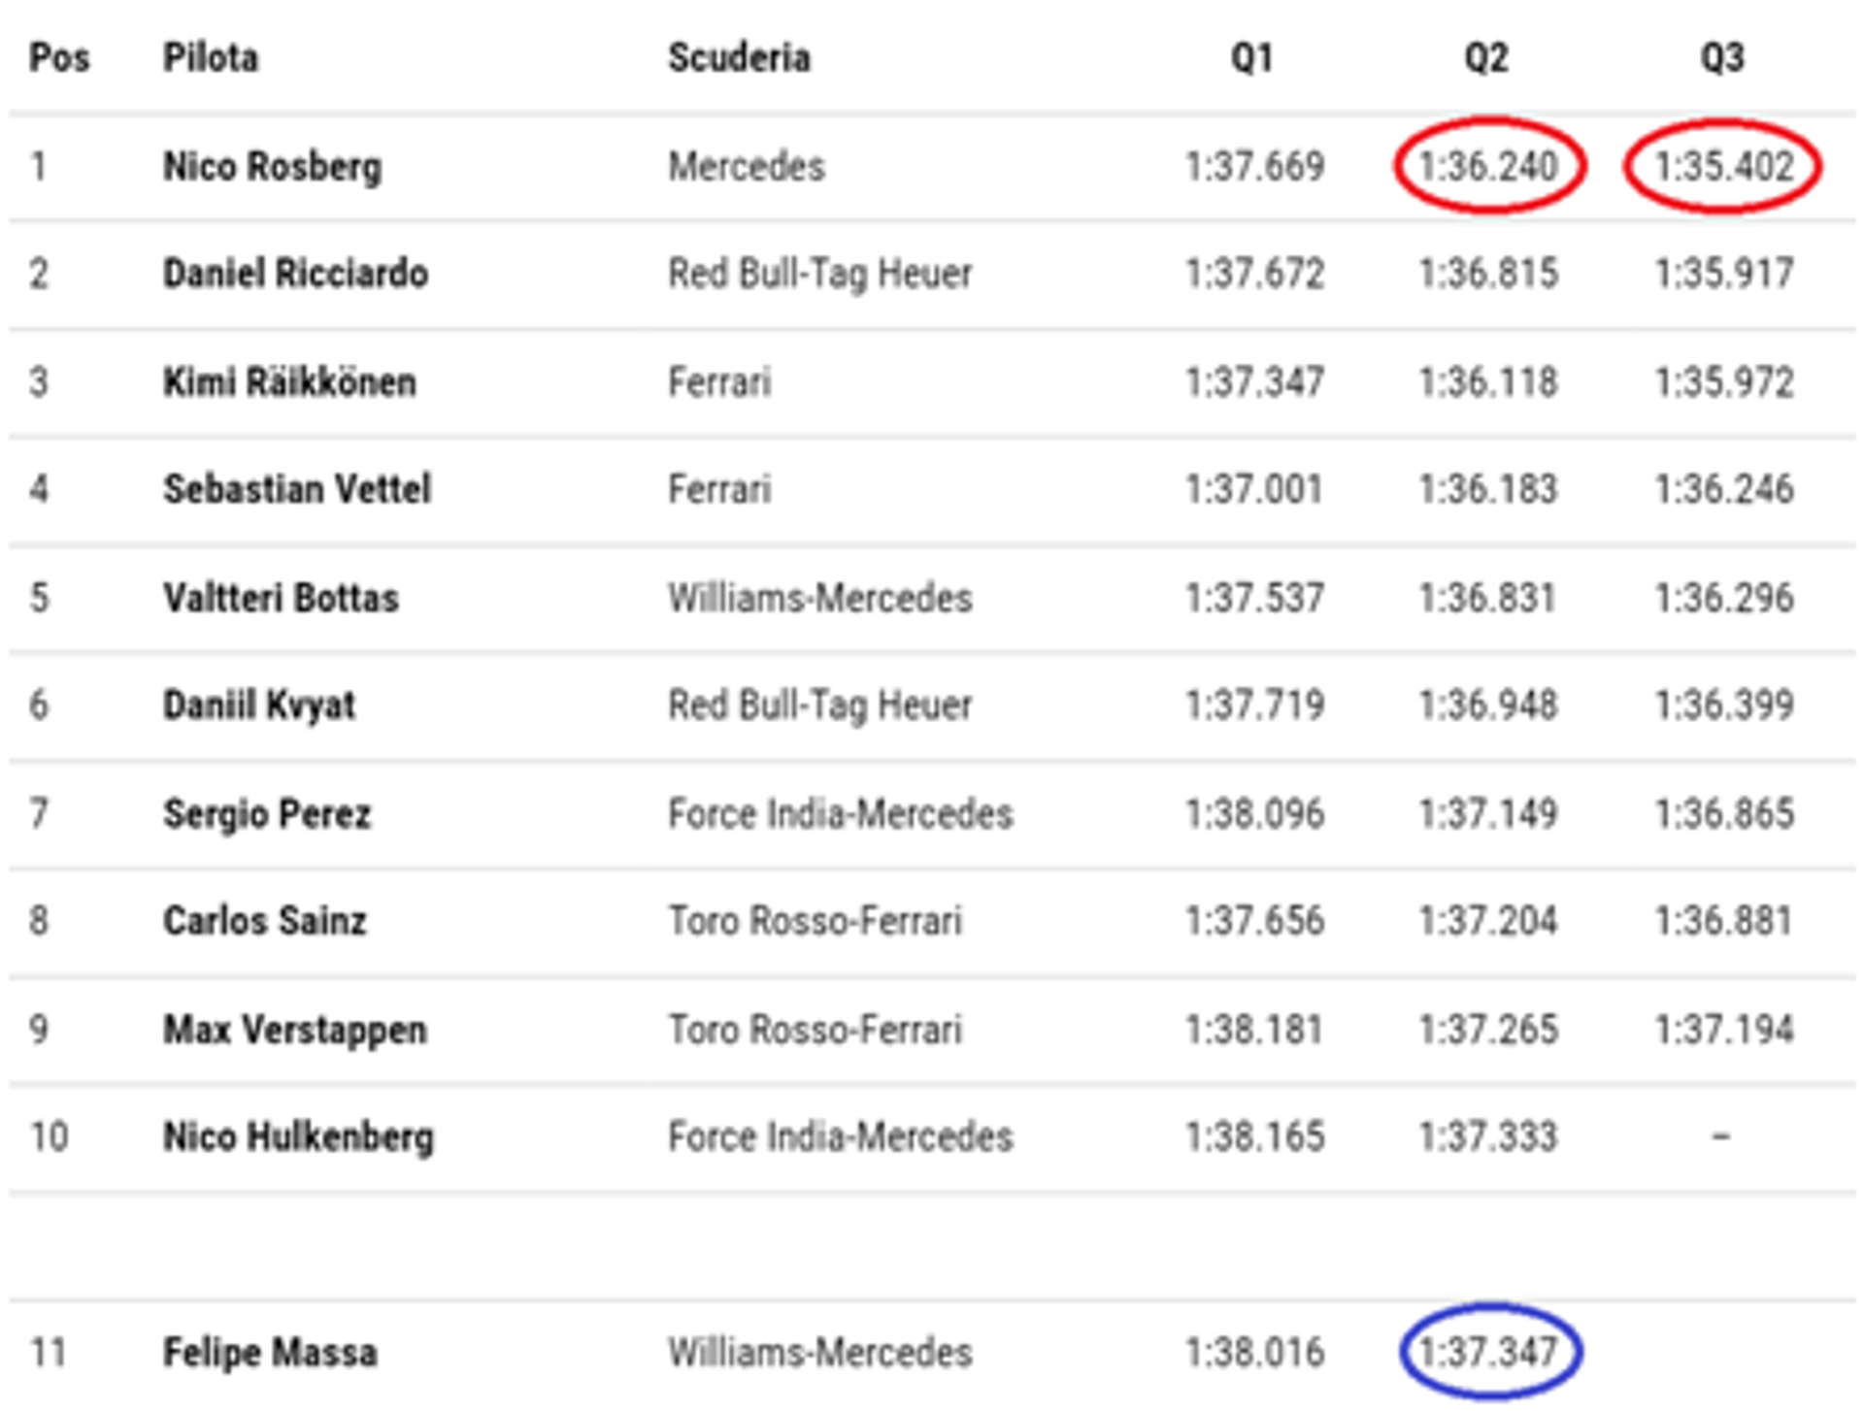This screenshot has height=1411, width=1864.
Task: Select driver name Daniel Ricciardo
Action: click(295, 274)
